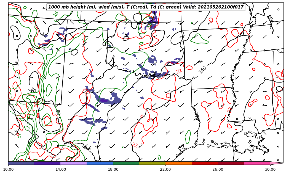Image resolution: width=286 pixels, height=174 pixels.
Task: Click the bright blue 16–18 colorbar segment
Action: pos(100,163)
